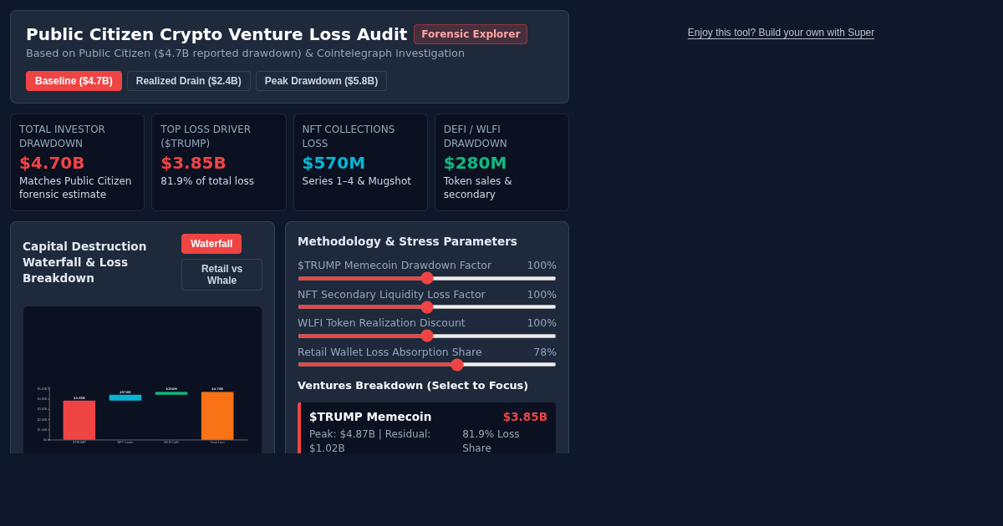
Task: Click 'Peak: $4.87B | Residual: $1.02B' text
Action: [370, 441]
